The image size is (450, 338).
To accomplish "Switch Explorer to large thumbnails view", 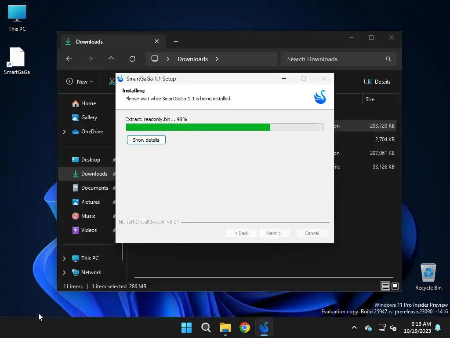I will point(395,286).
